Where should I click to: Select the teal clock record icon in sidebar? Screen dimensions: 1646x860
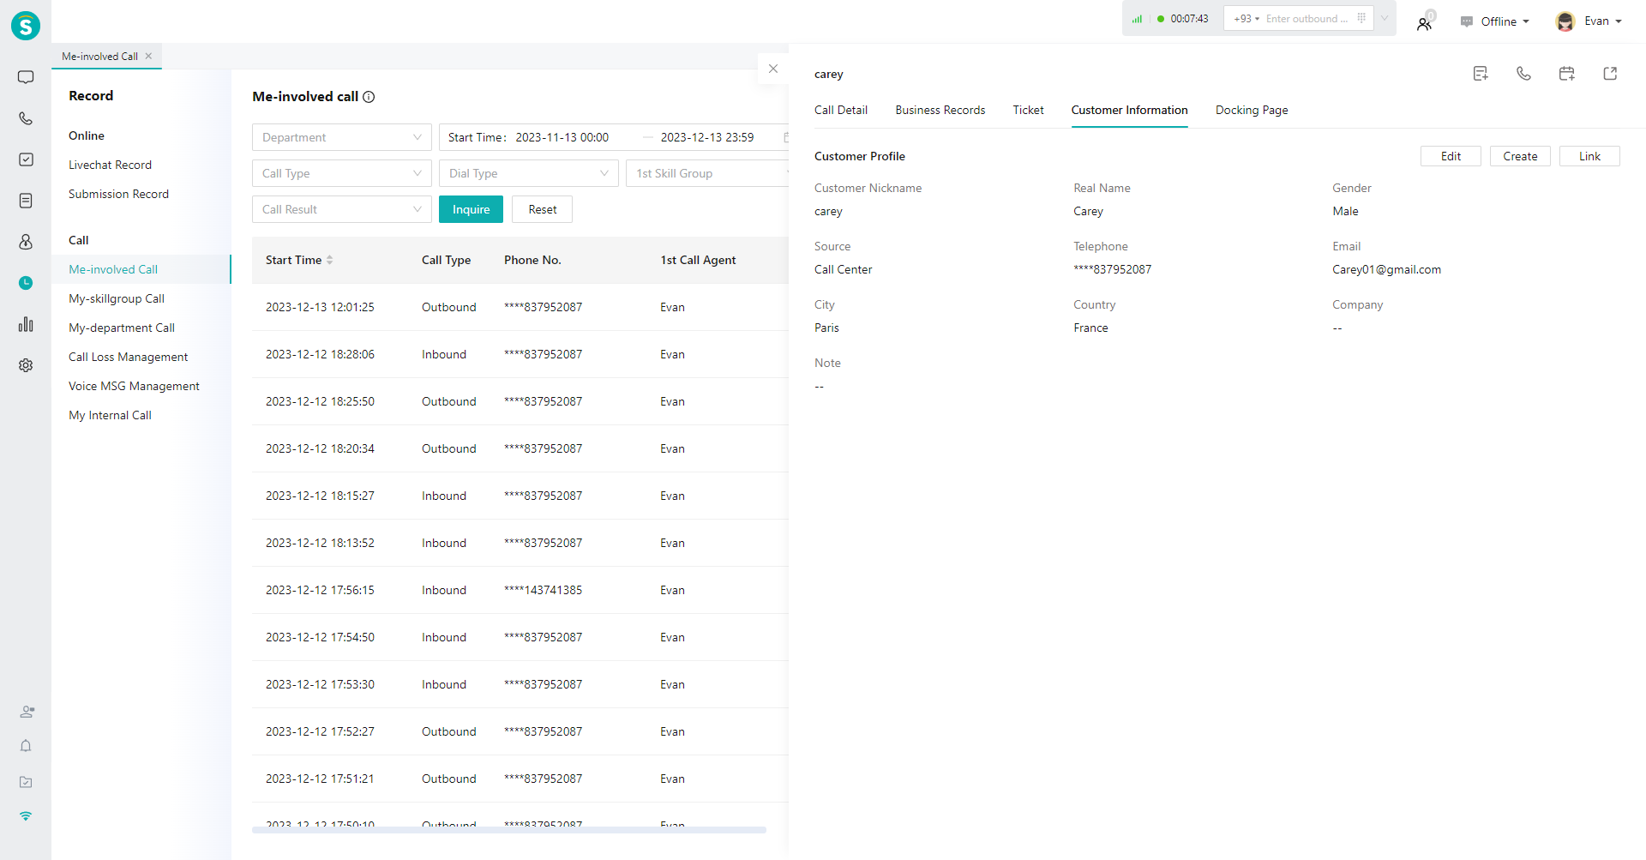point(26,283)
